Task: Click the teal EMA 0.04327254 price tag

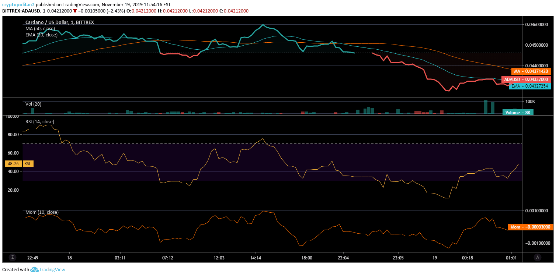Action: (x=530, y=86)
